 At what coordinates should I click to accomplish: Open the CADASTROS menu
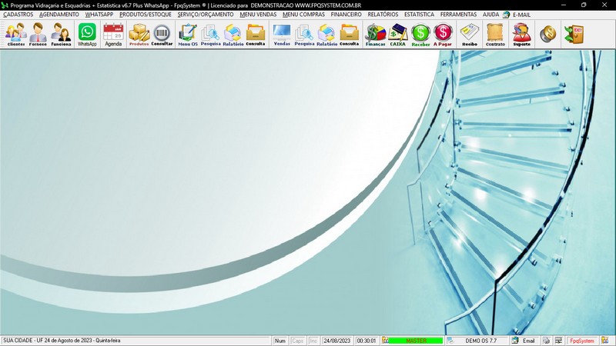click(18, 15)
